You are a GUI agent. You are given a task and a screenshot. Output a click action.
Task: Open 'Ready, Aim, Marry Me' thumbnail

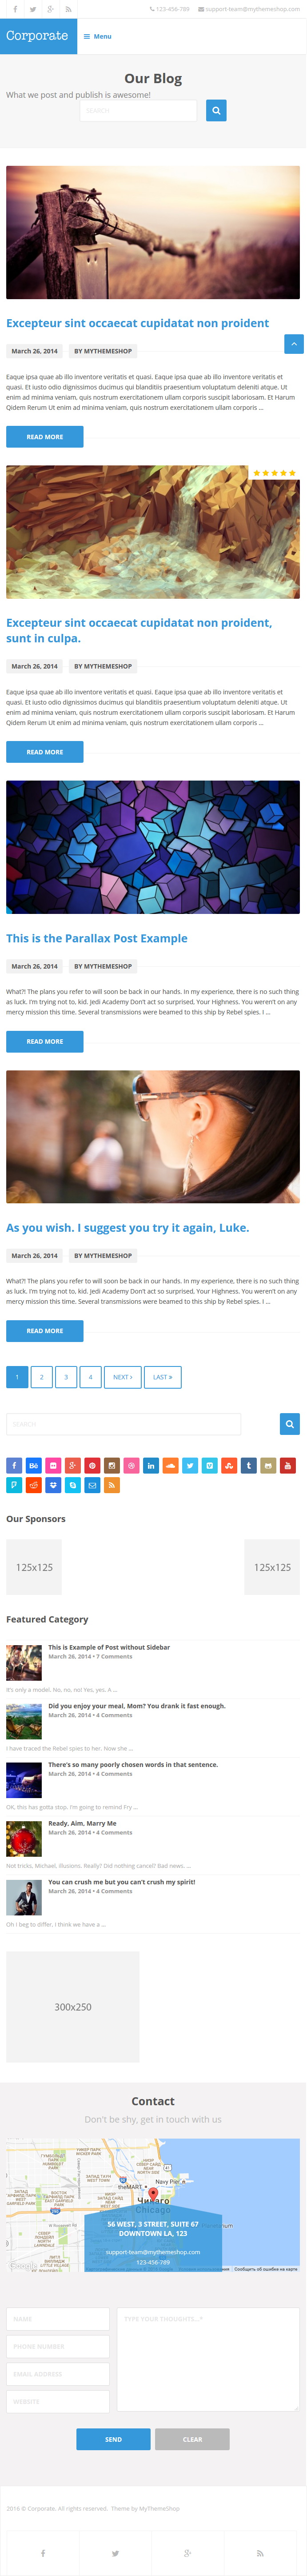(x=24, y=1838)
